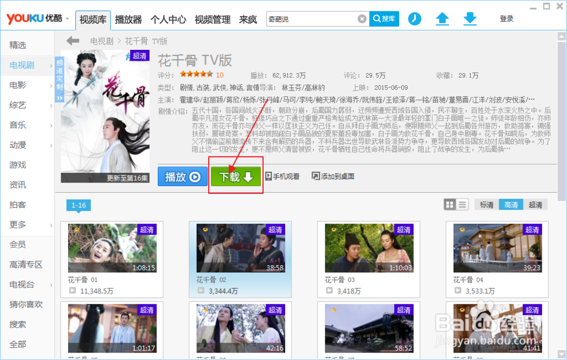Expand the 音乐 sidebar arrow
The image size is (567, 360).
tap(51, 125)
